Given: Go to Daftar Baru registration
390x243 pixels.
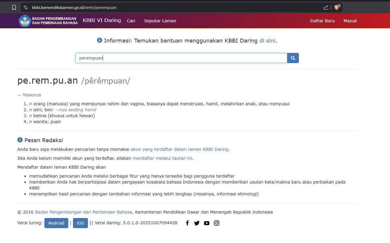Looking at the screenshot, I should pos(322,21).
